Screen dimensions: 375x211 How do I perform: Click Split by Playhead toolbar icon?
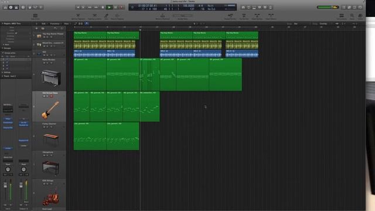coord(78,16)
